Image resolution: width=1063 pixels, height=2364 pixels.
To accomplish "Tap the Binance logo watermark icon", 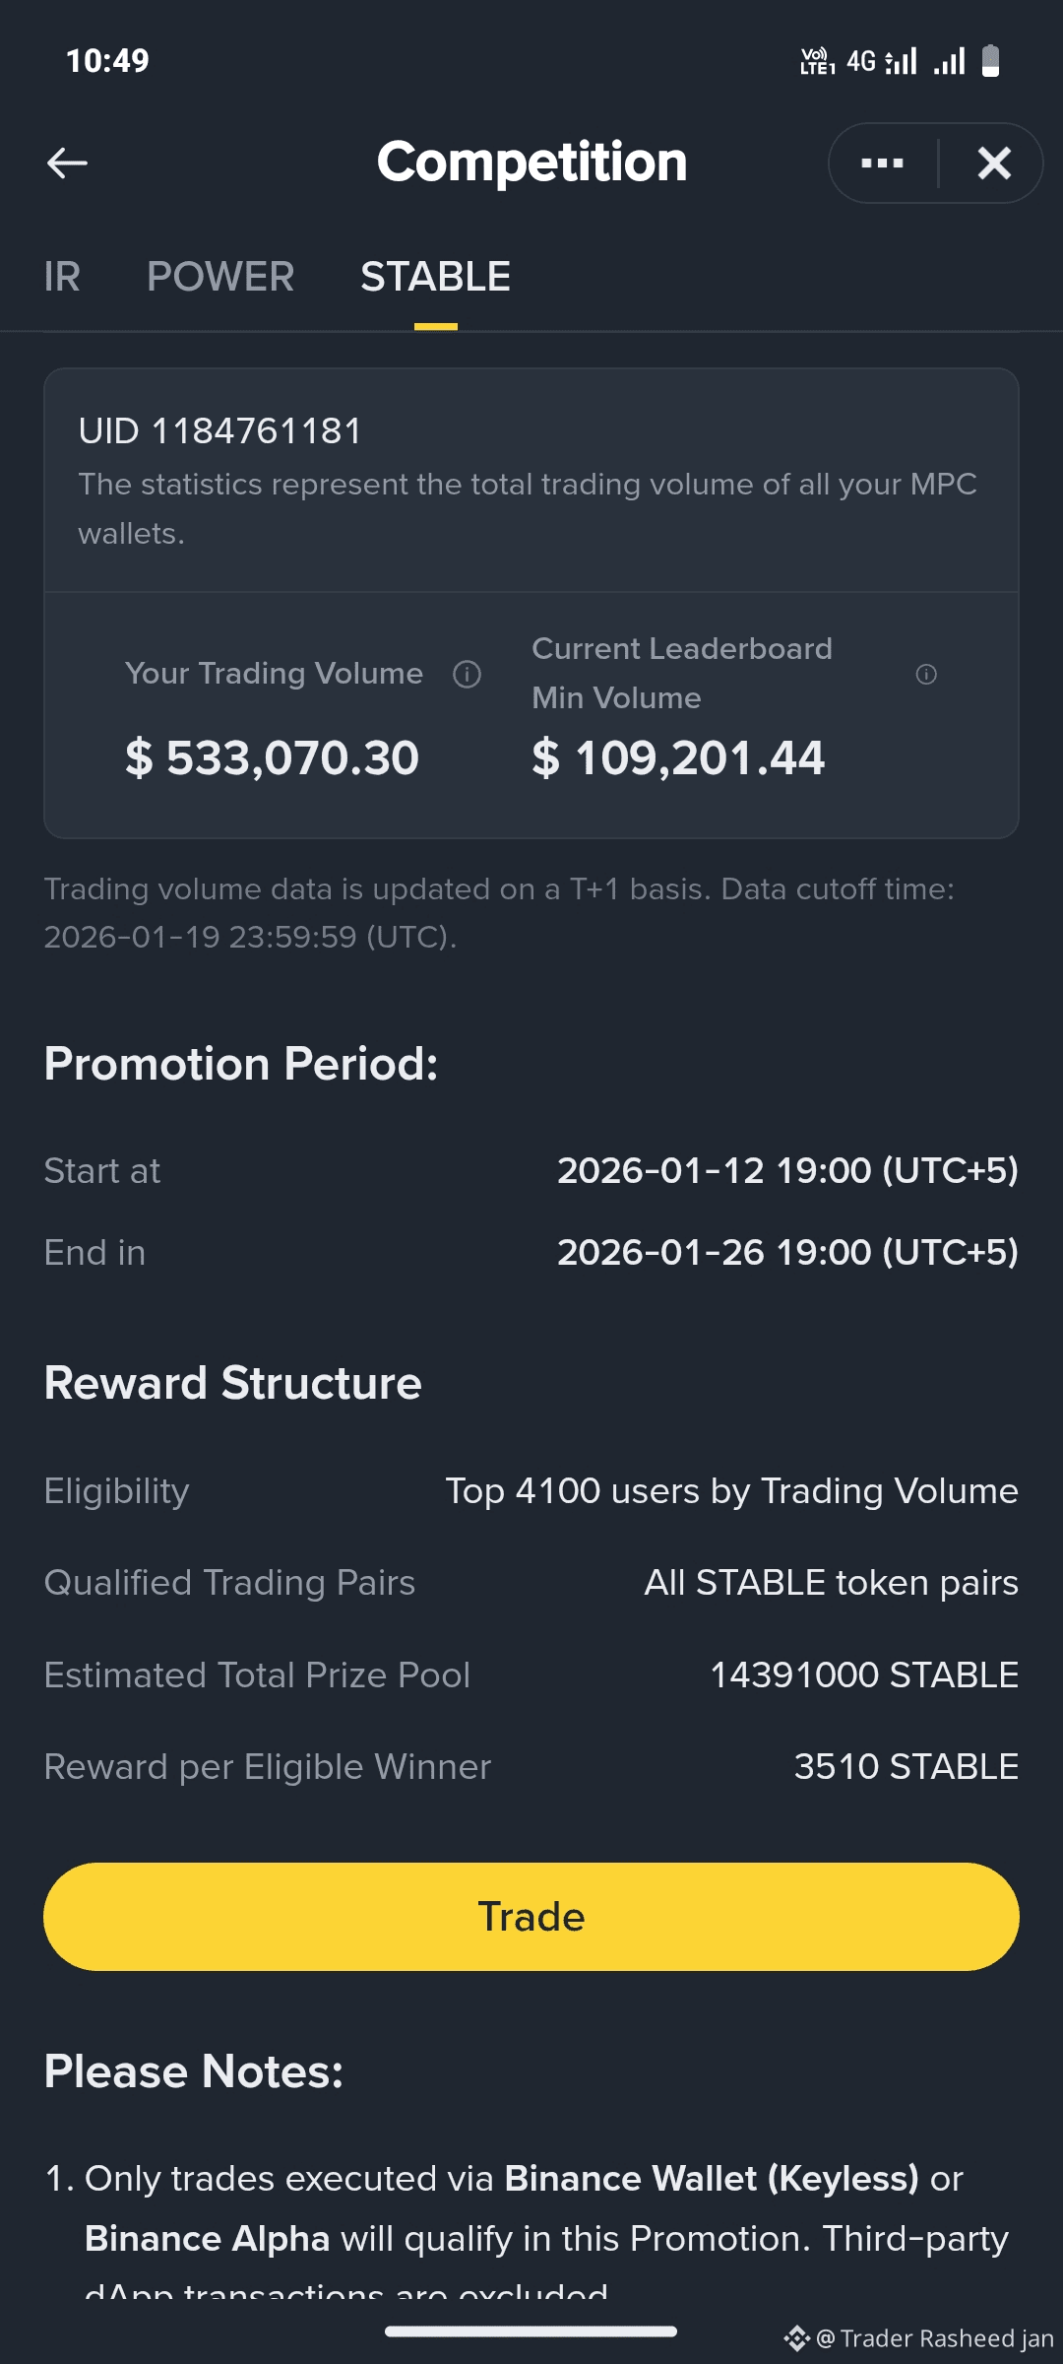I will pos(796,2337).
